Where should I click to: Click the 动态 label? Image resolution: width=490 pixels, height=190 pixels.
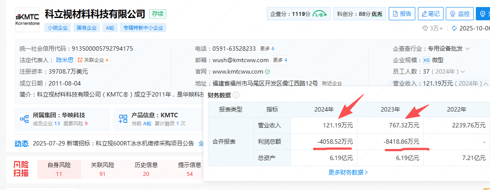22,144
